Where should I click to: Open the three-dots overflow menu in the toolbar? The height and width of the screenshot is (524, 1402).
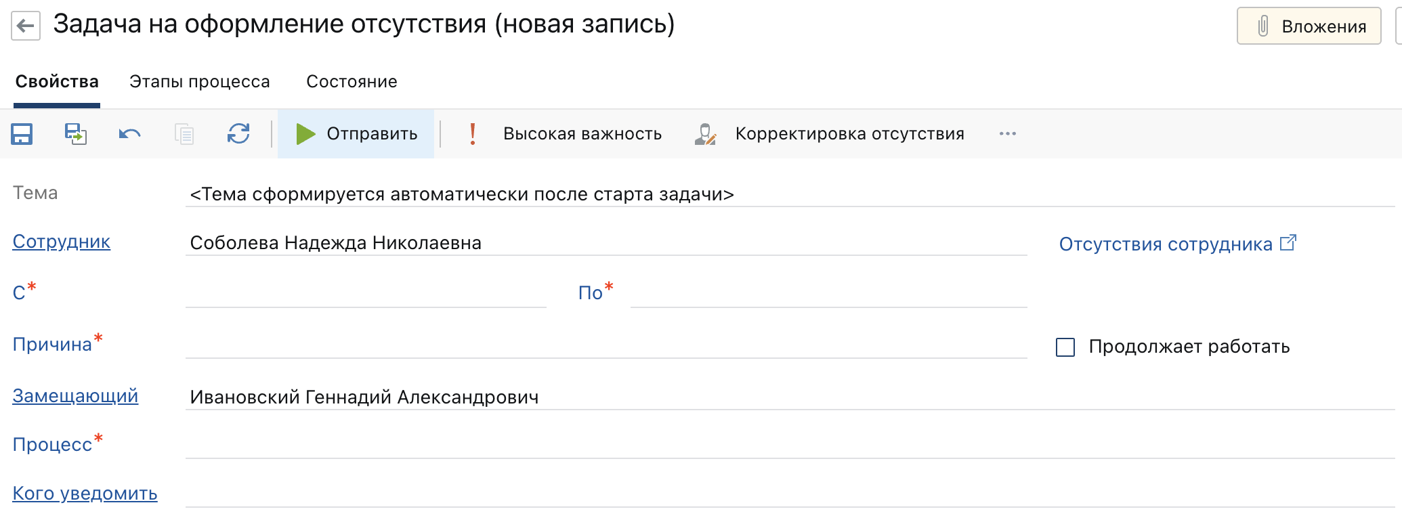click(x=1008, y=134)
